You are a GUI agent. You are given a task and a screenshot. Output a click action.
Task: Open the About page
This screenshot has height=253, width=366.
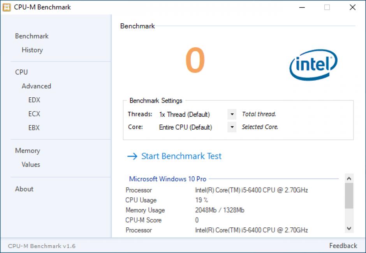click(24, 189)
